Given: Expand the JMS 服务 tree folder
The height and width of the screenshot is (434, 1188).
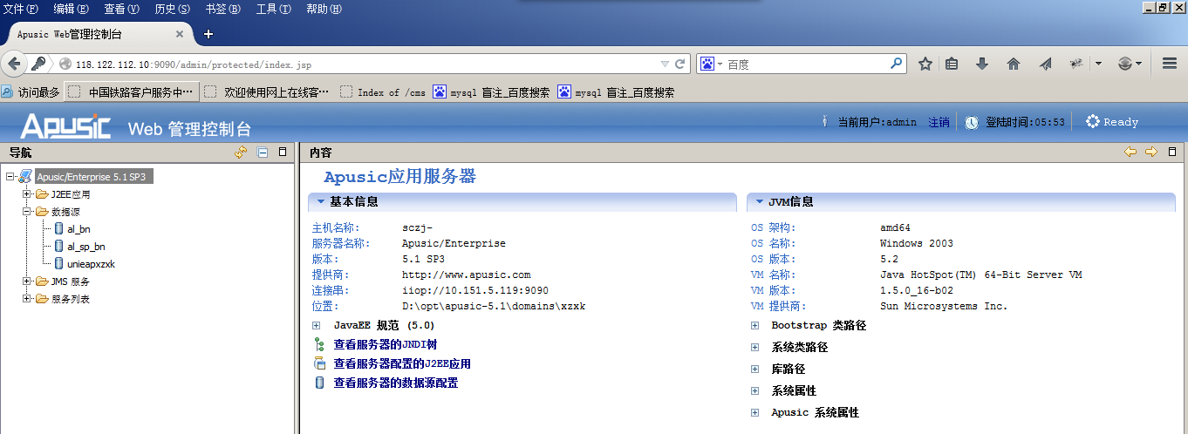Looking at the screenshot, I should [27, 281].
